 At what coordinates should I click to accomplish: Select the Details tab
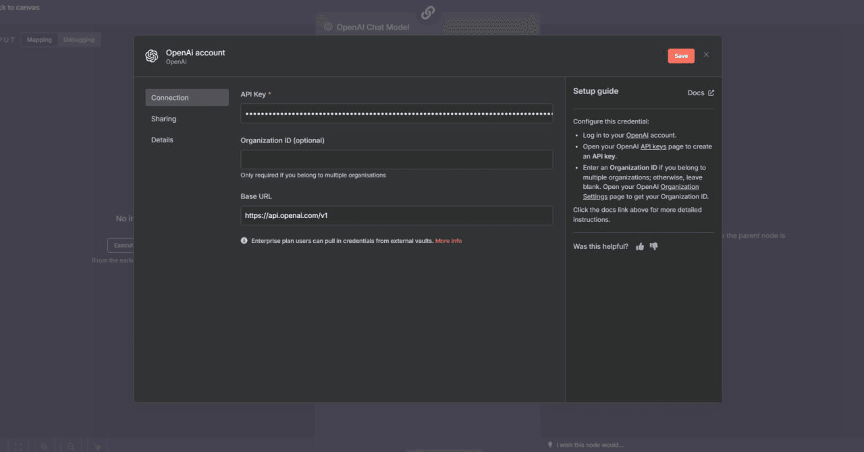[x=162, y=140]
